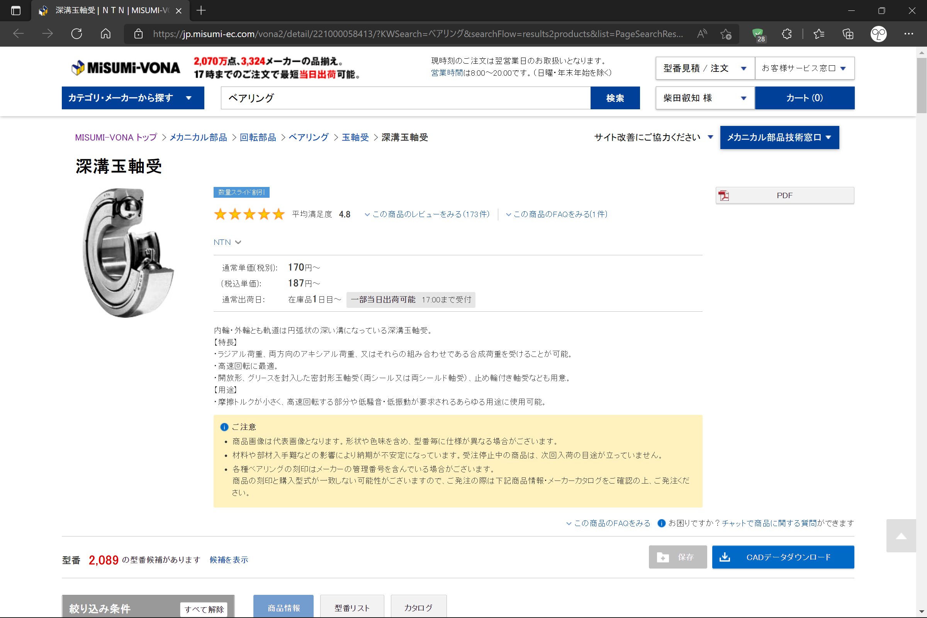Open the browser profile avatar
The height and width of the screenshot is (618, 927).
click(x=878, y=34)
